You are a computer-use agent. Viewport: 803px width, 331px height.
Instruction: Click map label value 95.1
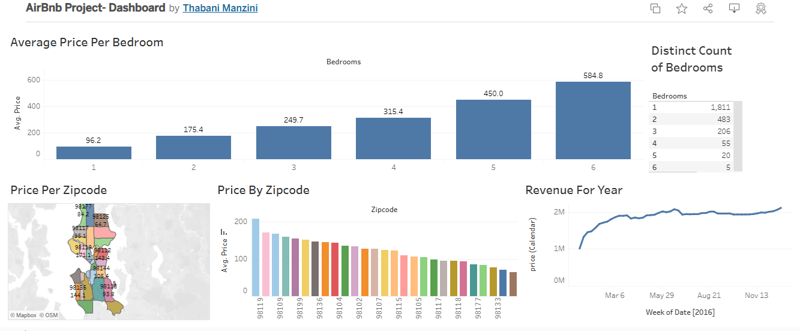point(80,236)
